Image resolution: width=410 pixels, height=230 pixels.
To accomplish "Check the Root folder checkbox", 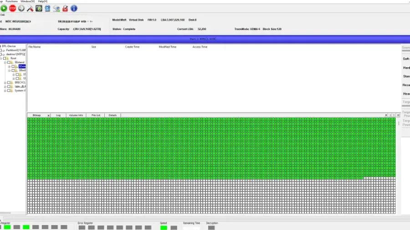I will (5, 58).
